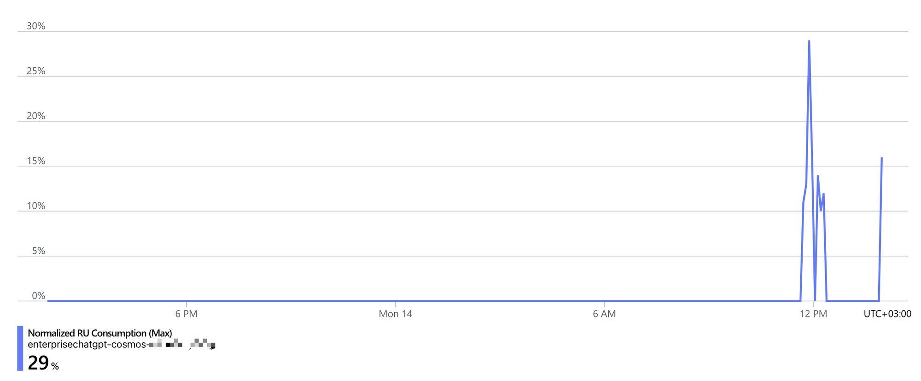
Task: Click the 15% y-axis label
Action: (x=36, y=161)
